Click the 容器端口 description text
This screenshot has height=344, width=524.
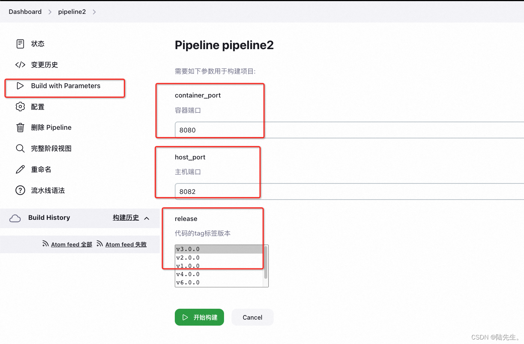[x=188, y=110]
